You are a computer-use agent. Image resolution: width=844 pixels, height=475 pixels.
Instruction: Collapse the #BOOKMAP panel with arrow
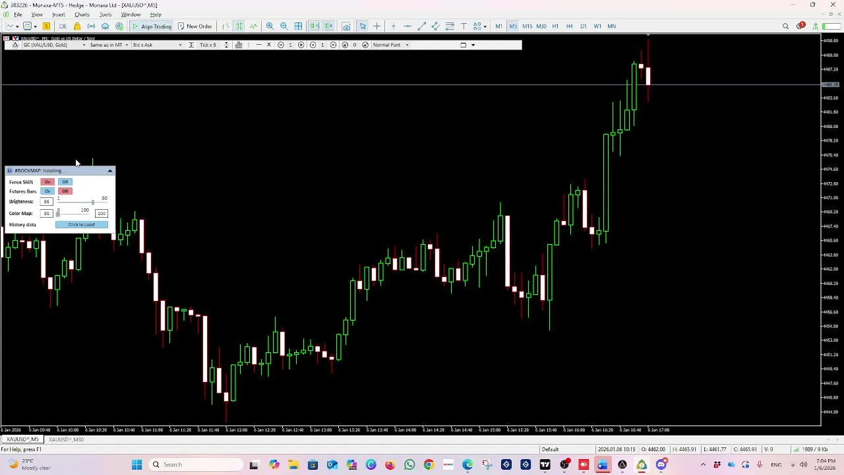(110, 171)
